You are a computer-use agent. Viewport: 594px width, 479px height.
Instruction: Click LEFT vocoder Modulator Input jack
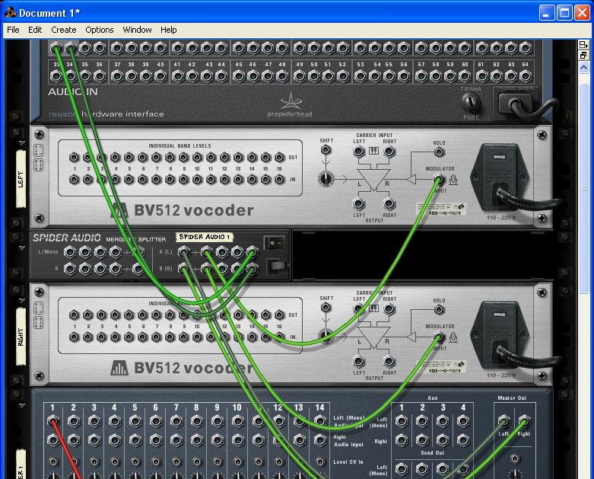pyautogui.click(x=439, y=179)
